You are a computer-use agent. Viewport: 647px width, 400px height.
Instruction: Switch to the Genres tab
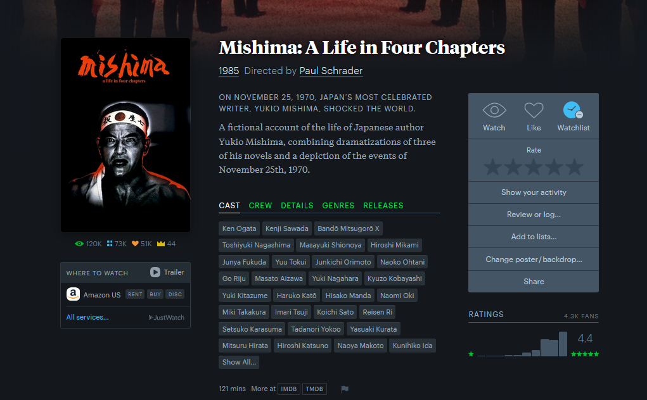click(338, 206)
